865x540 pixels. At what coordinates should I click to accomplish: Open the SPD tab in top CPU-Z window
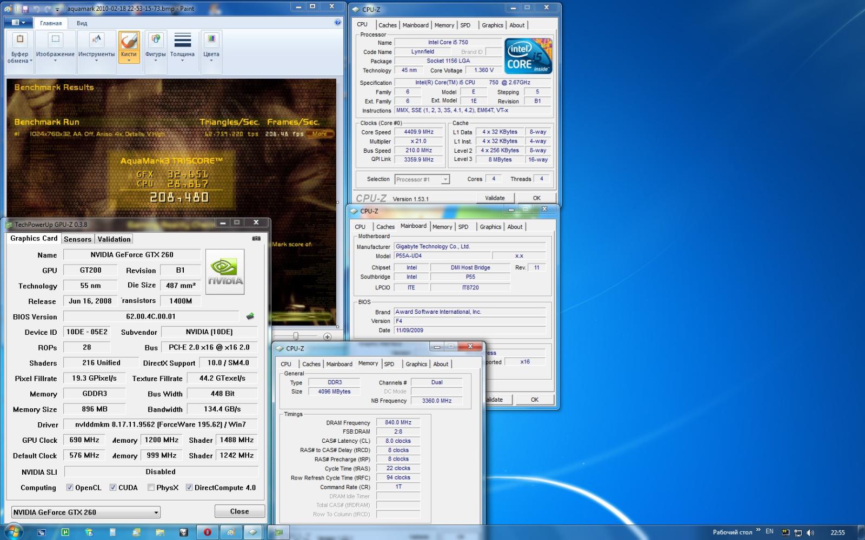coord(465,25)
